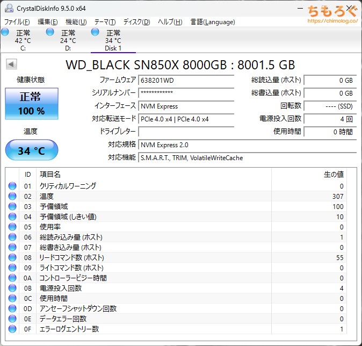Click the firmware field 638201WD
Viewport: 362px width, 346px height.
point(186,81)
